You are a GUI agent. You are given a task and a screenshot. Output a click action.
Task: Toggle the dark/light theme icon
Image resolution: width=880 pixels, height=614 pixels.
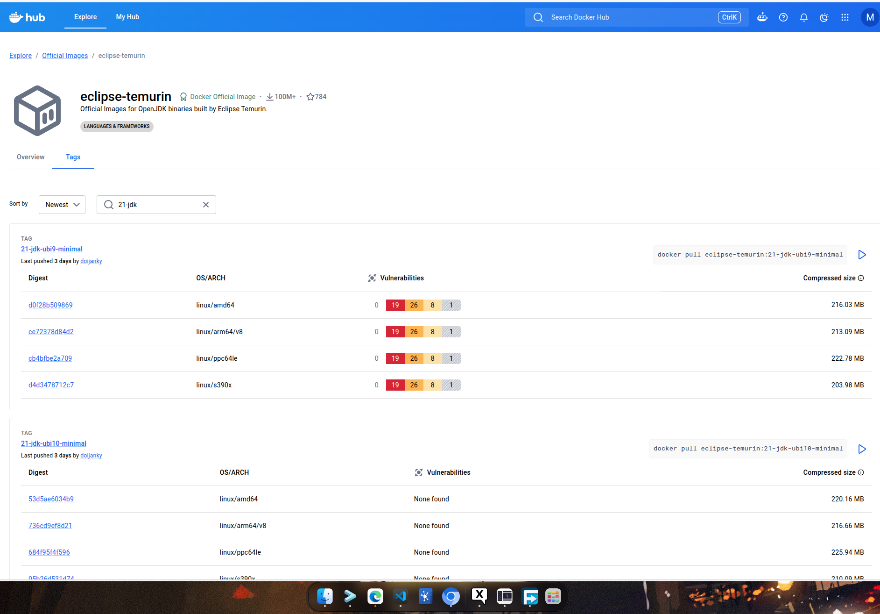[x=824, y=17]
